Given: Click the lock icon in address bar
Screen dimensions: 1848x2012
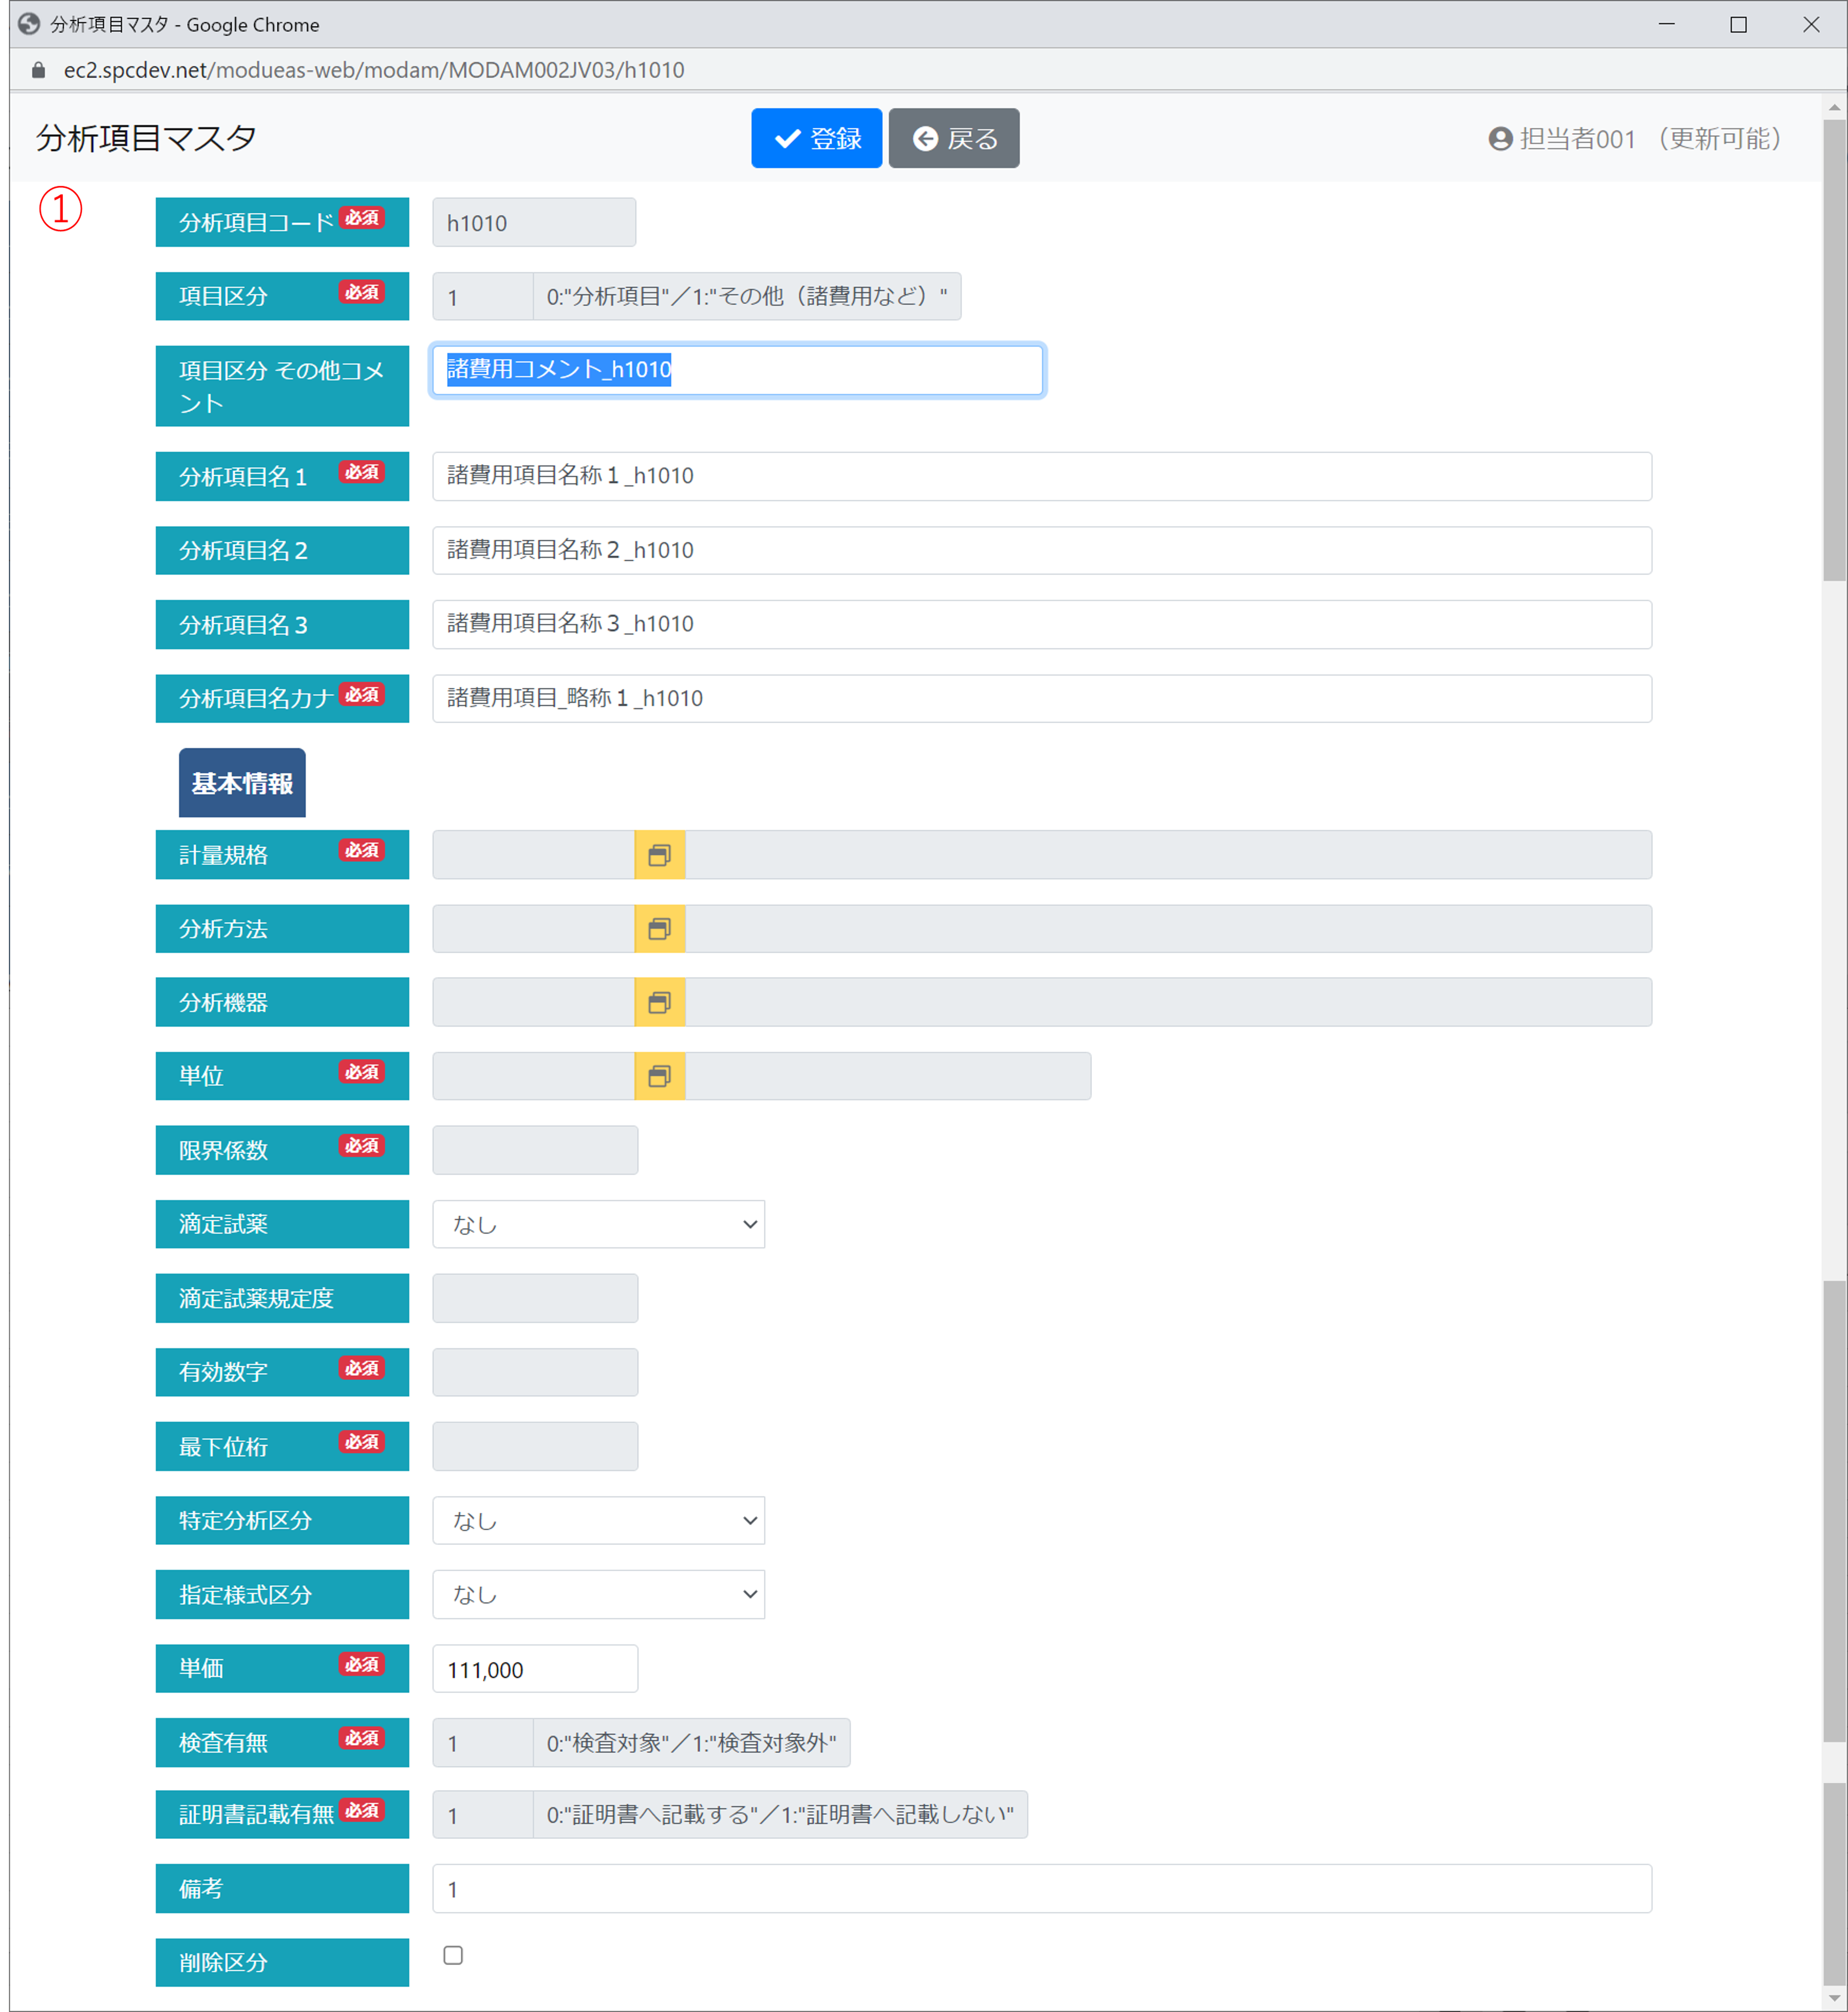Looking at the screenshot, I should click(x=38, y=70).
